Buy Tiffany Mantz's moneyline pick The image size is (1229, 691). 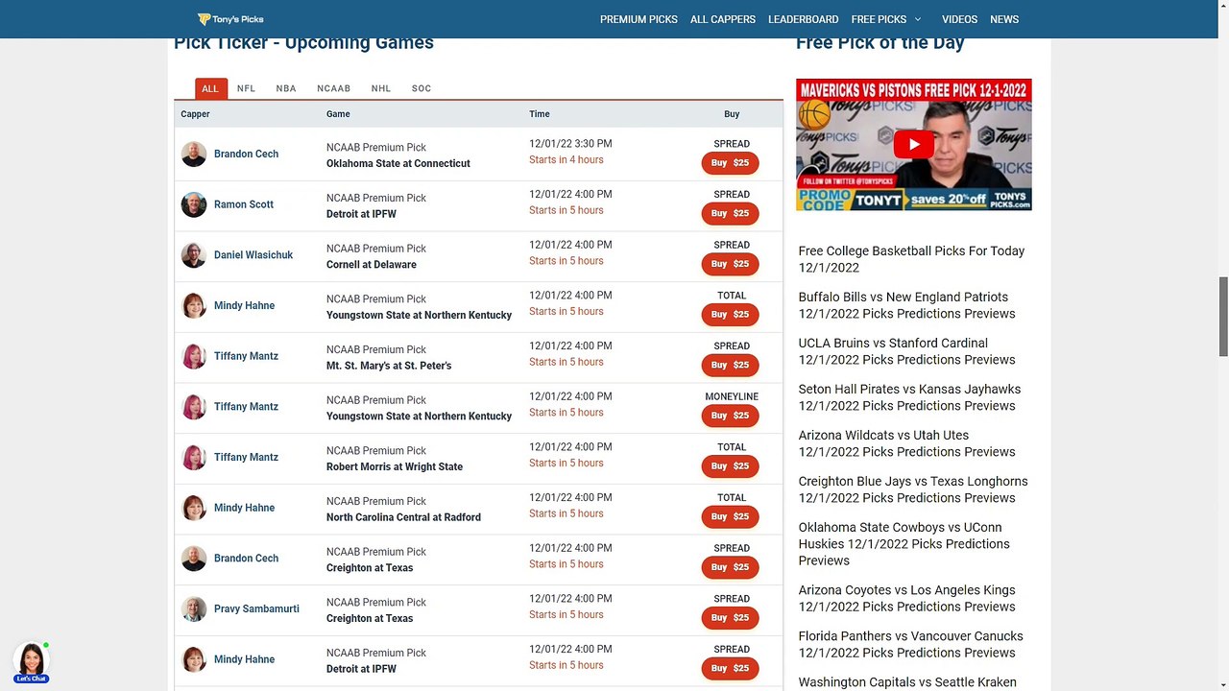[730, 416]
